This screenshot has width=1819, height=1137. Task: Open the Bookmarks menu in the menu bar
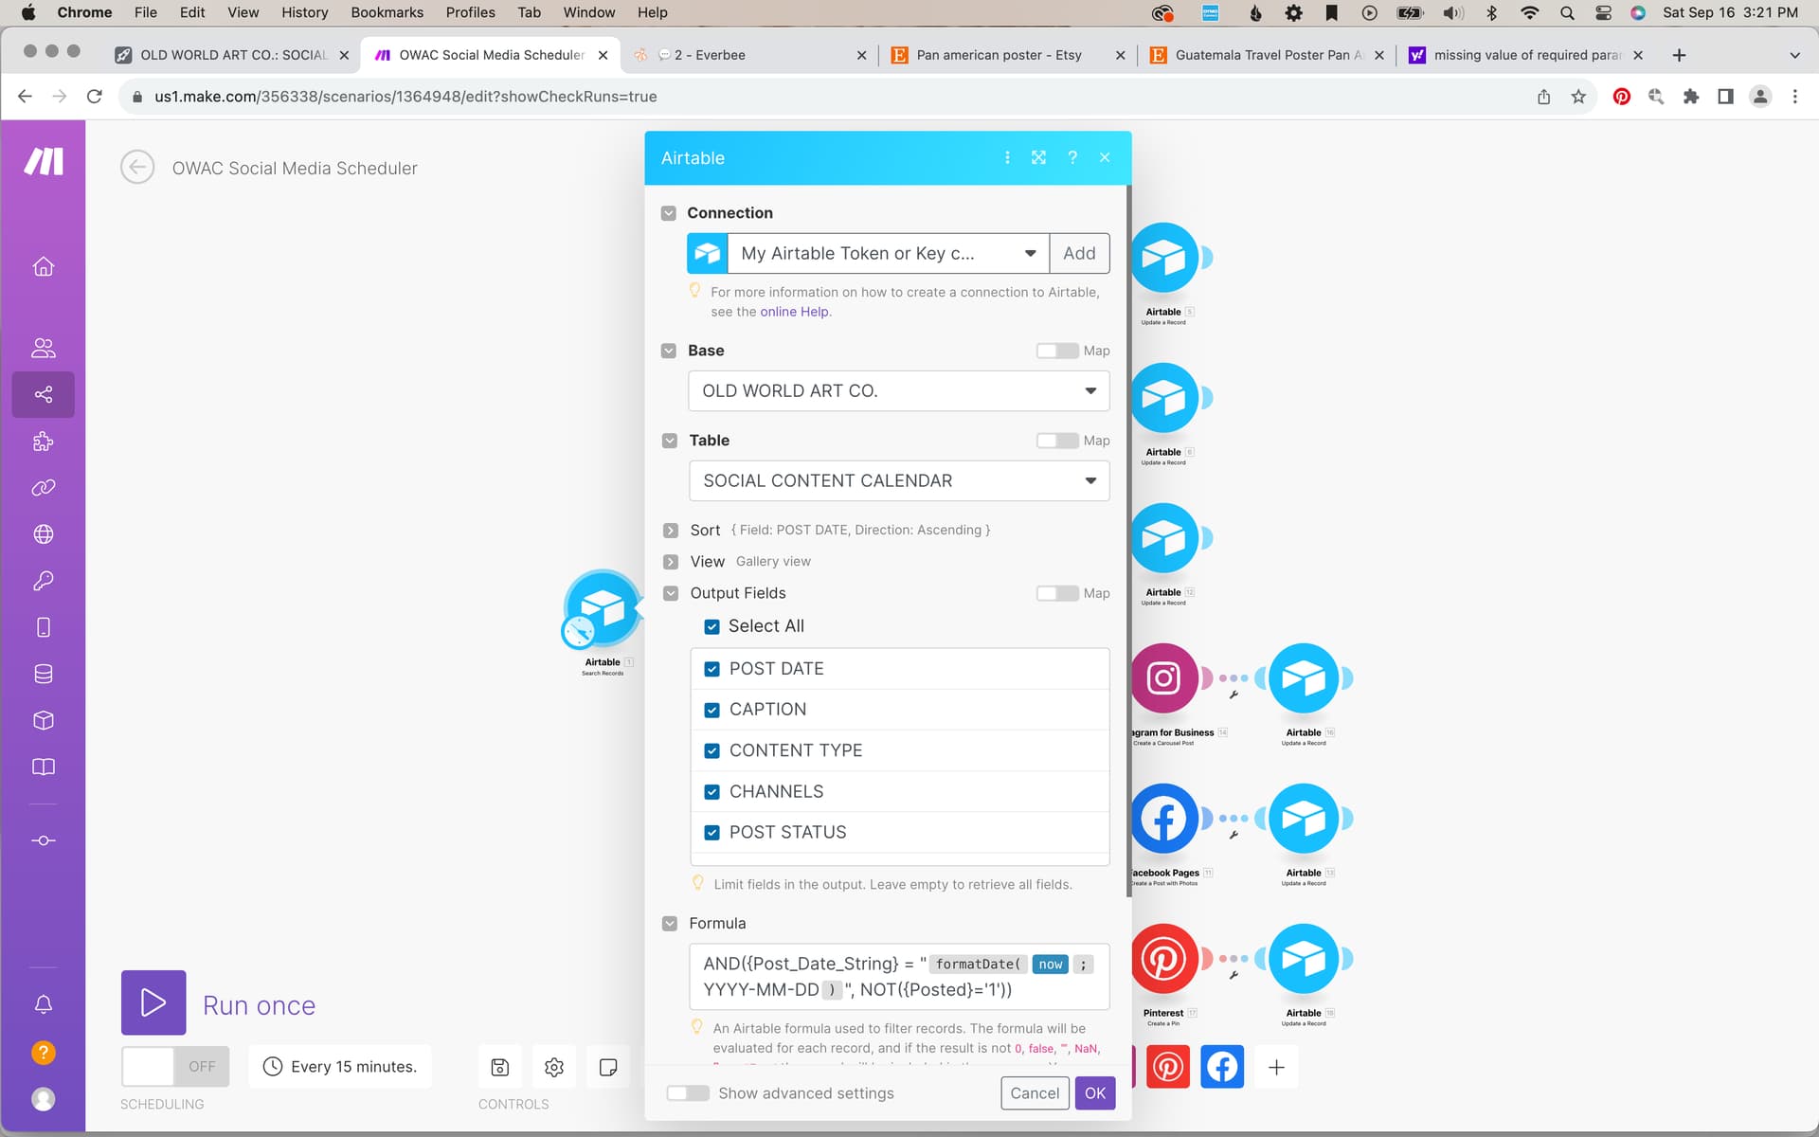(x=387, y=12)
